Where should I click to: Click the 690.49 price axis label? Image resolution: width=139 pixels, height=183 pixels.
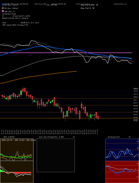(136, 97)
